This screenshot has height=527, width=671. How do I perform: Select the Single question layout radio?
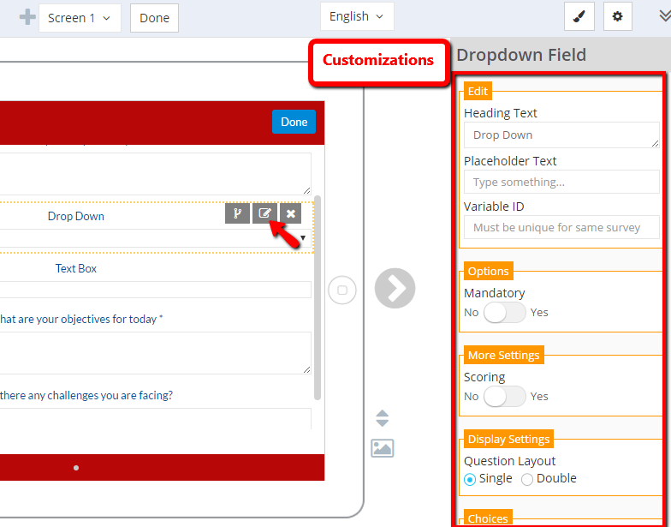[x=469, y=479]
